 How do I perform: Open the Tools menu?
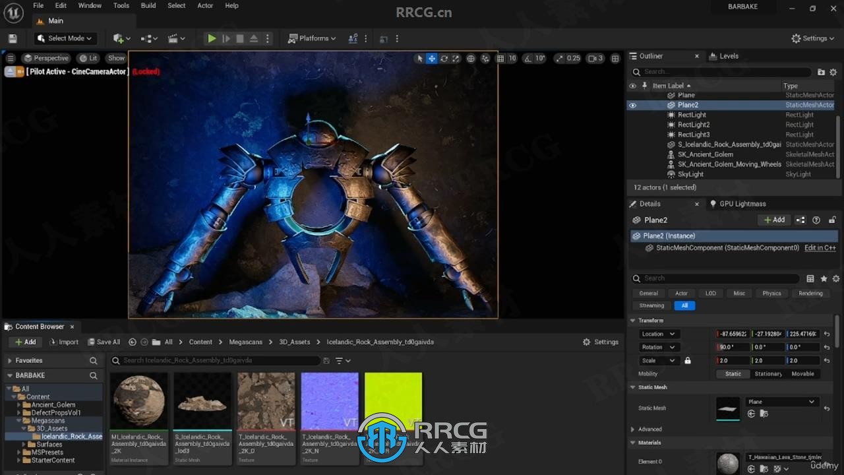pos(121,5)
